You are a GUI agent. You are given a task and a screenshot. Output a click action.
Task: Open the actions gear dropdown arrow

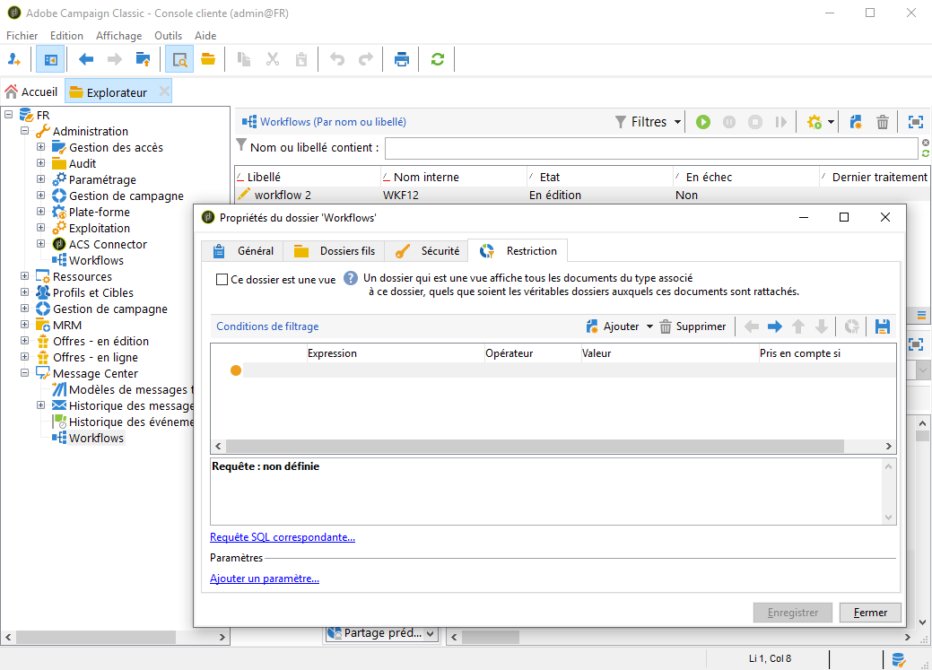pyautogui.click(x=831, y=122)
